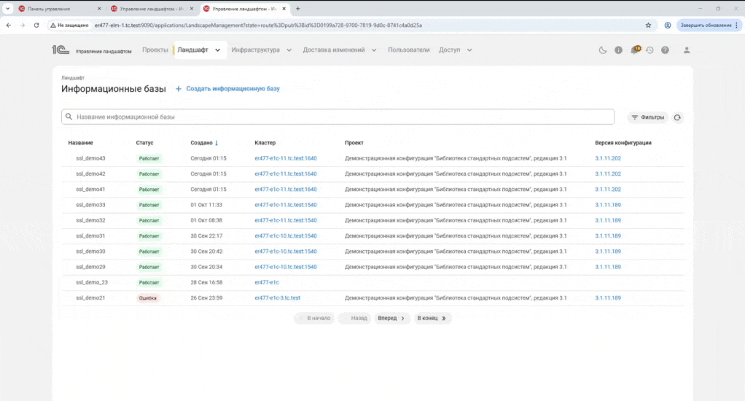Image resolution: width=745 pixels, height=401 pixels.
Task: Click the Не защищено security indicator
Action: pos(69,26)
